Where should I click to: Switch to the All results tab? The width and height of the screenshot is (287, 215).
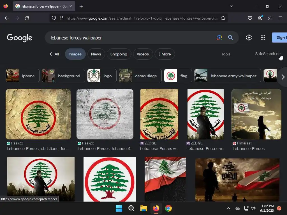[x=54, y=54]
